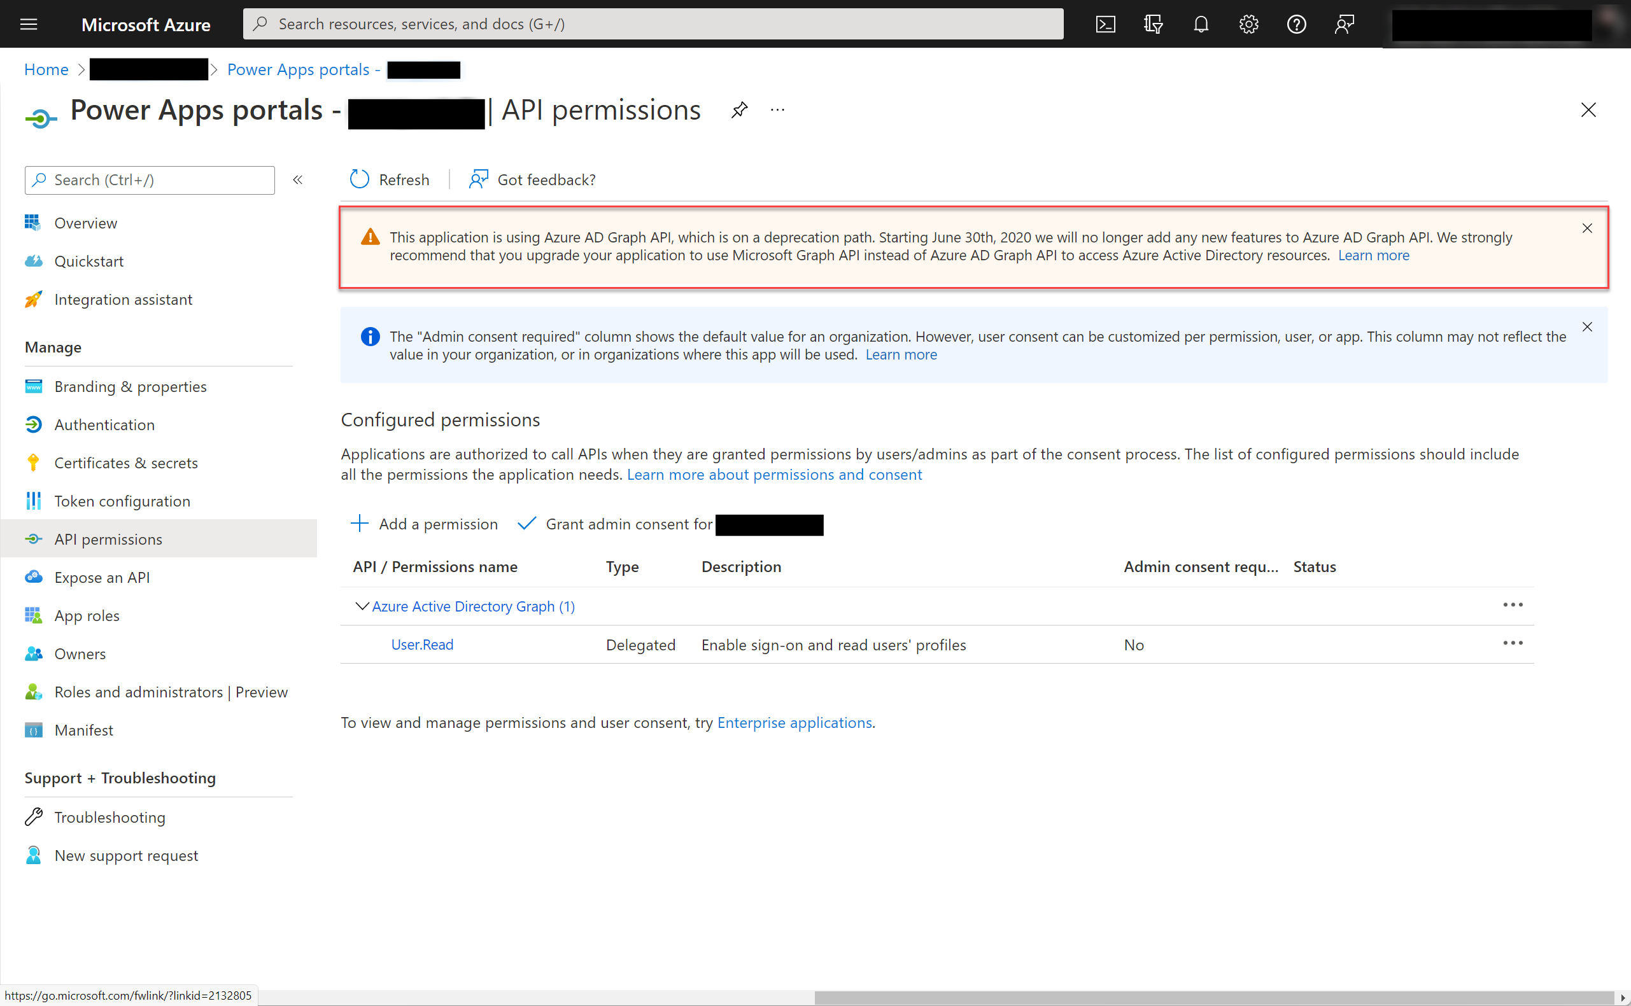Viewport: 1631px width, 1006px height.
Task: Expand Azure Active Directory Graph section
Action: pyautogui.click(x=361, y=606)
